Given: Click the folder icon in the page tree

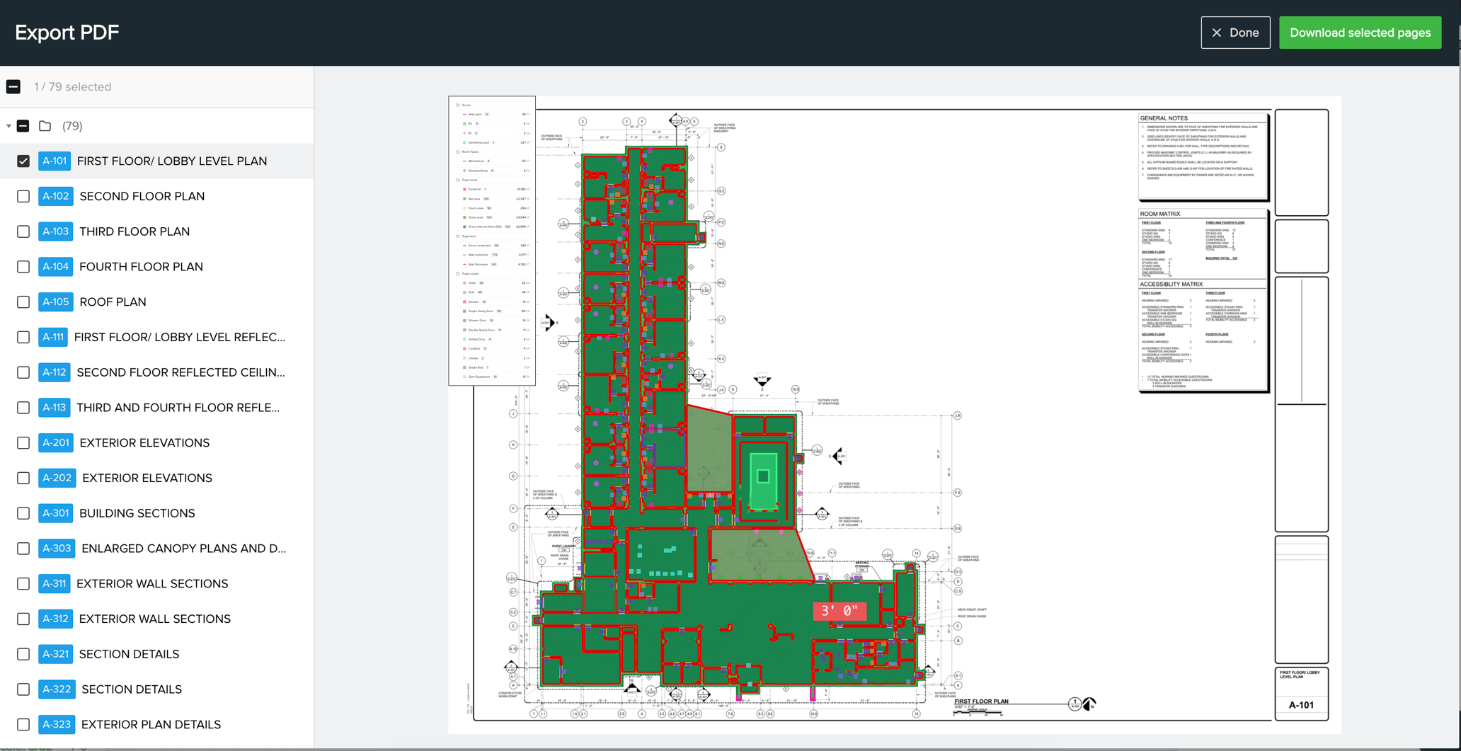Looking at the screenshot, I should point(45,126).
